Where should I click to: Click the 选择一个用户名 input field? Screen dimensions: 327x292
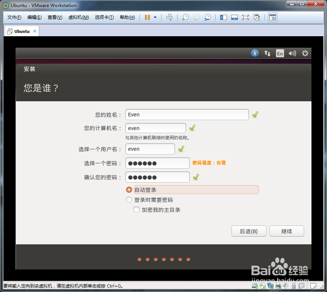pyautogui.click(x=150, y=149)
